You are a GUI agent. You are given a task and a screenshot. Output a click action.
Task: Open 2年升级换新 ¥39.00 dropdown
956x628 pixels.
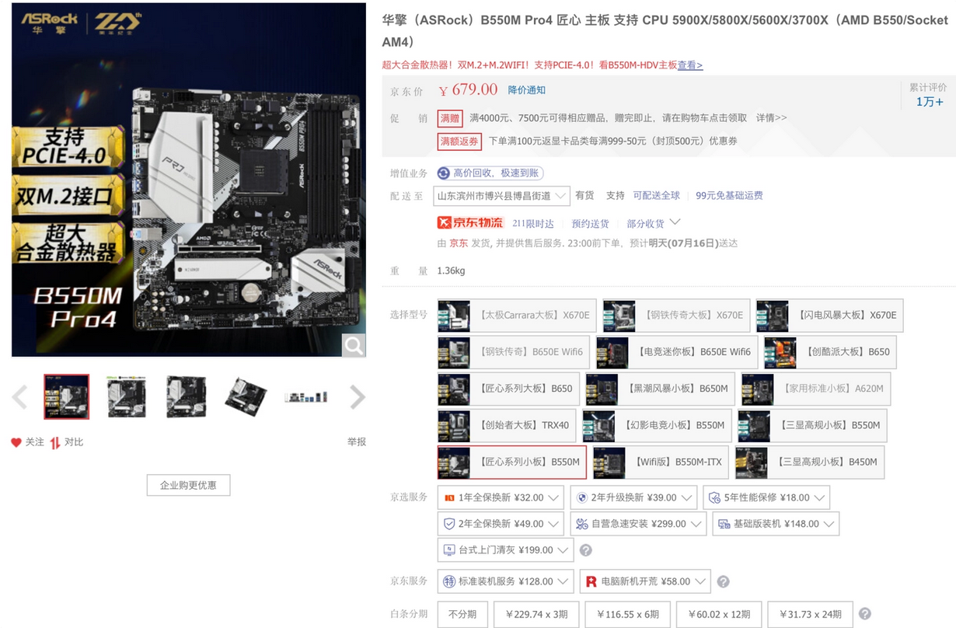tap(633, 497)
